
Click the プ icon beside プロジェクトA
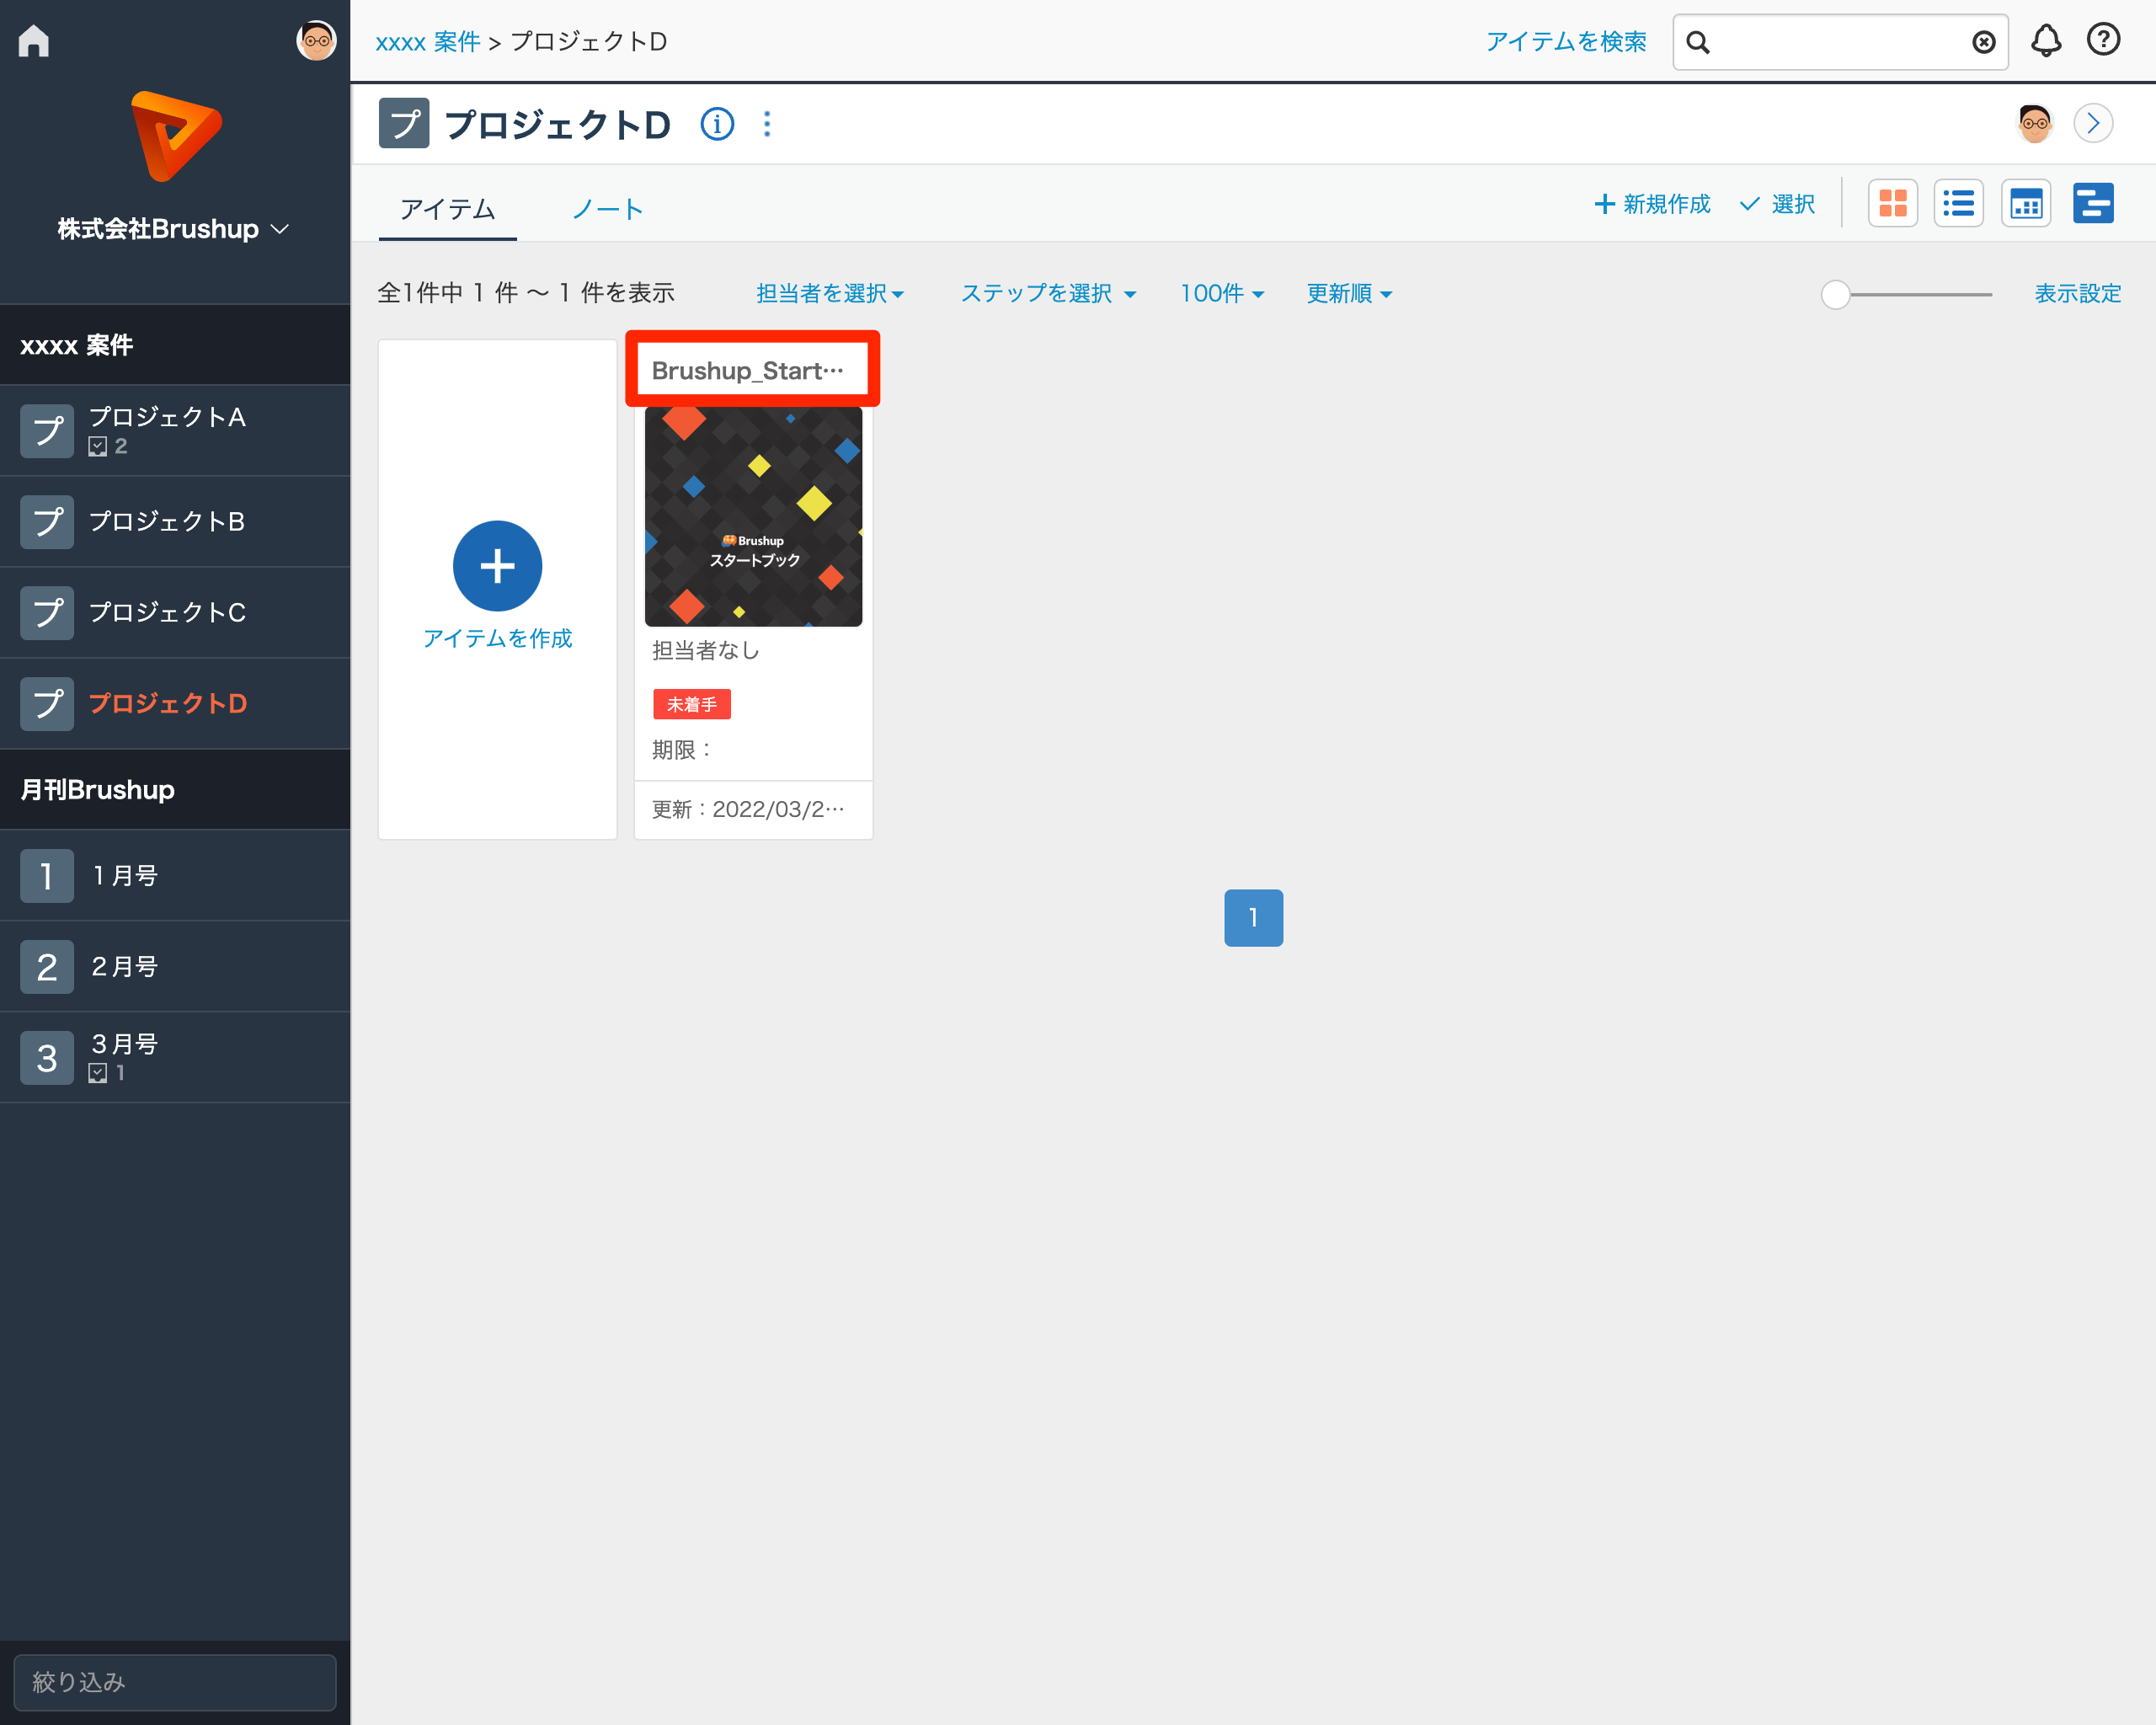tap(47, 431)
